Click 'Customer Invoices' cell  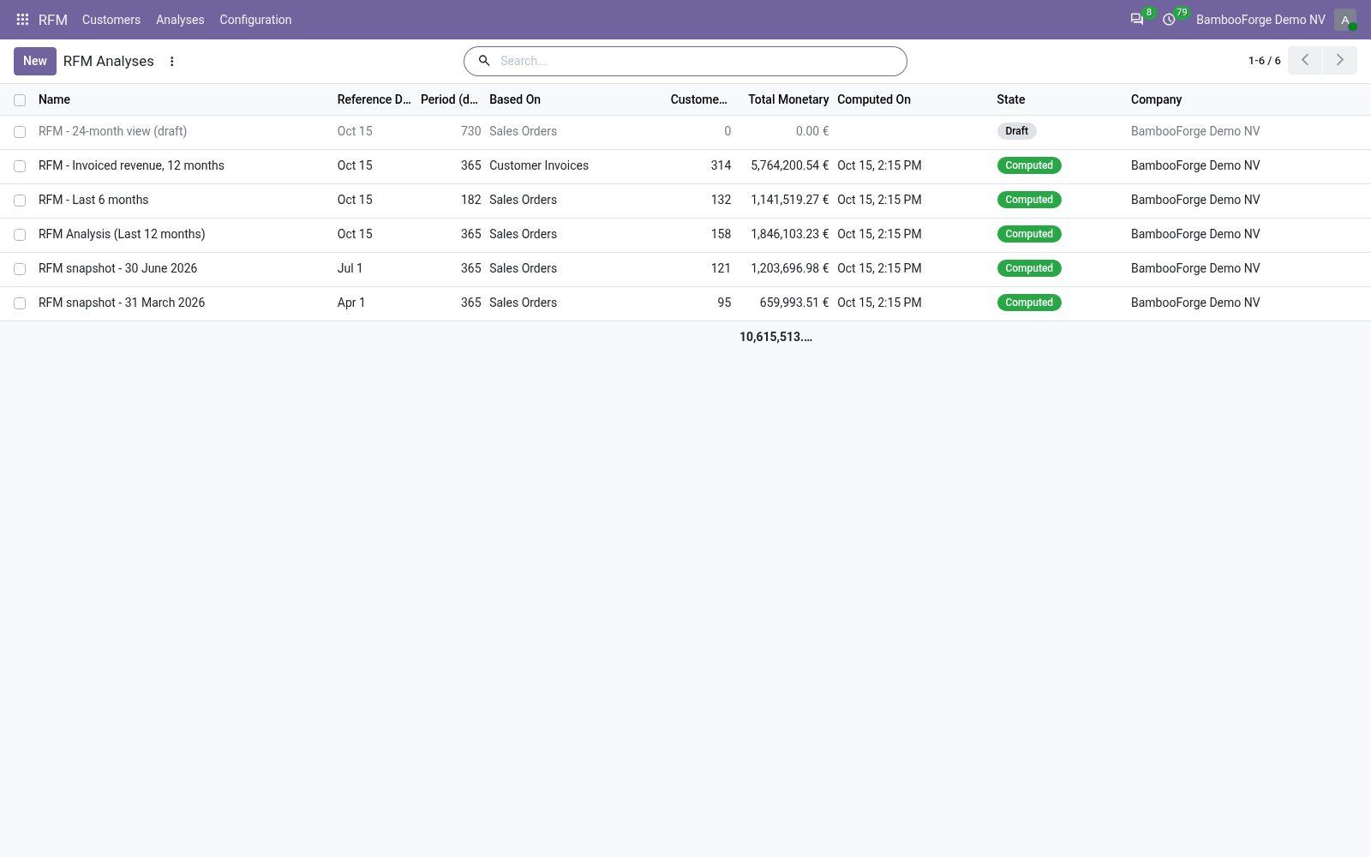(x=539, y=165)
